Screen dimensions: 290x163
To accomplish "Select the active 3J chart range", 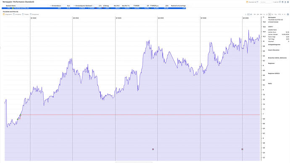I will tap(269, 14).
